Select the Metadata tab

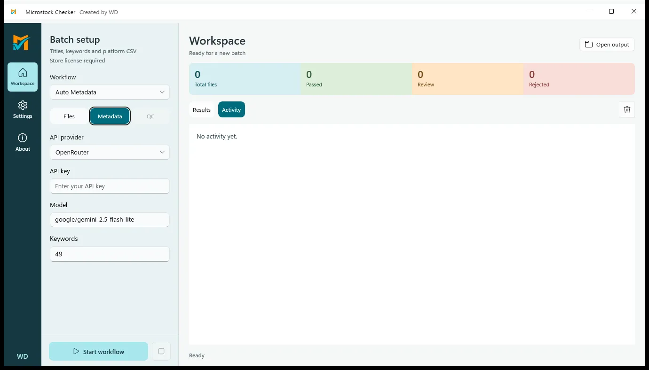point(110,116)
